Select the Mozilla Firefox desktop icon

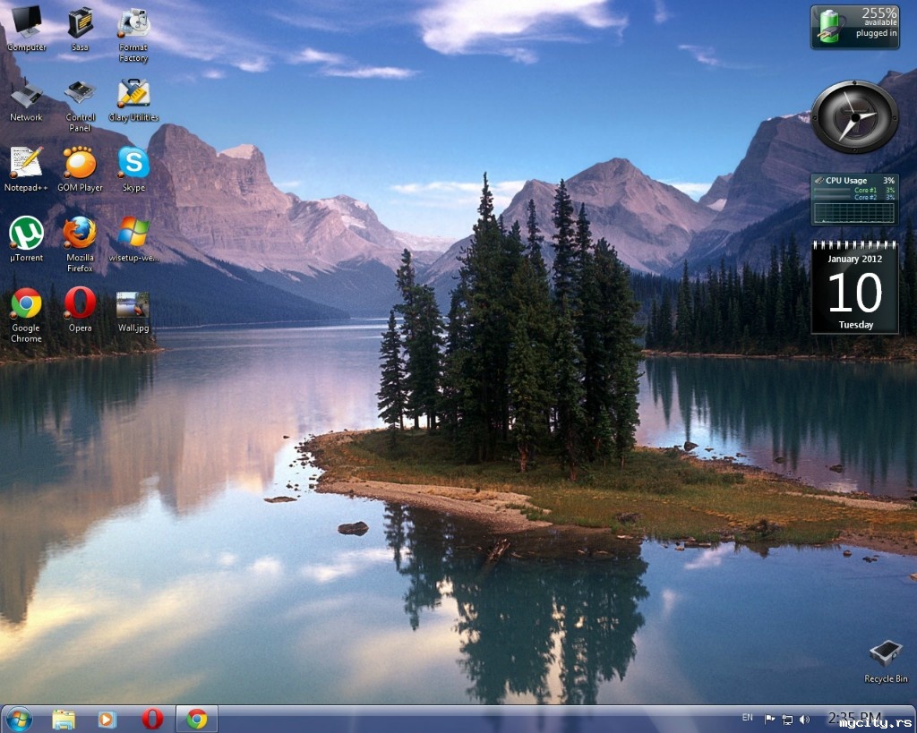point(80,244)
